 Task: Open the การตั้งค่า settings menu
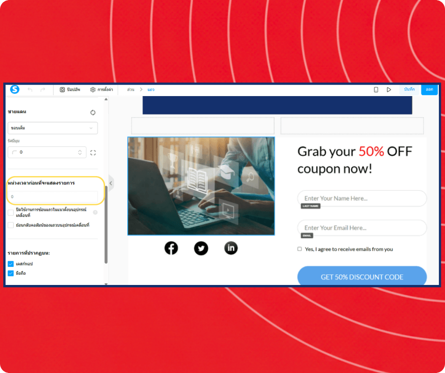point(102,90)
